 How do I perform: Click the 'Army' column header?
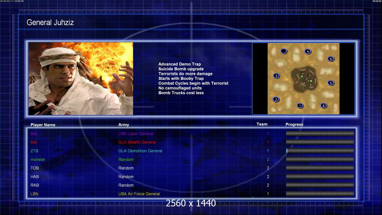124,125
